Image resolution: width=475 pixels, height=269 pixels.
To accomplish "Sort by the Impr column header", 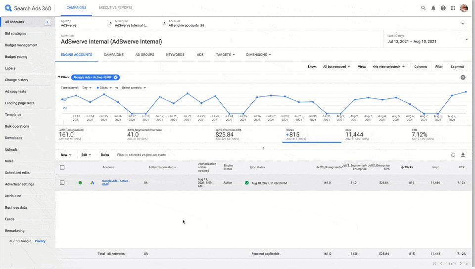I will point(435,167).
